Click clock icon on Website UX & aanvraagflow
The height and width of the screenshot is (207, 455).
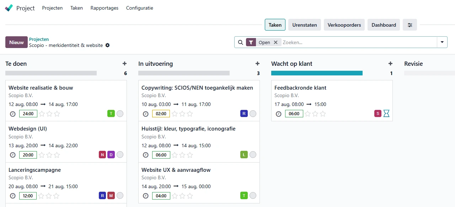coord(146,196)
